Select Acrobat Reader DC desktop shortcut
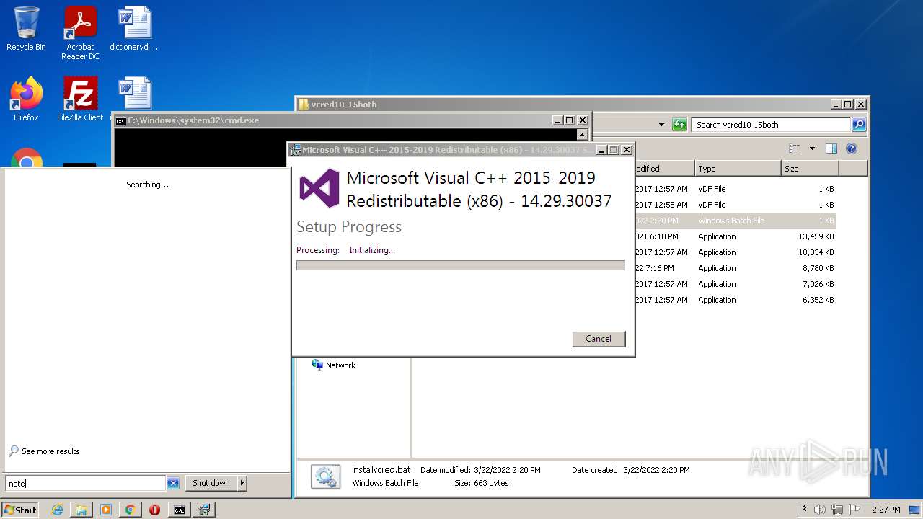The image size is (923, 519). (x=80, y=32)
